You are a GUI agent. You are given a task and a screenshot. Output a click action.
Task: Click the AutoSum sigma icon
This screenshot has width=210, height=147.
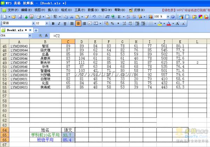pyautogui.click(x=119, y=16)
